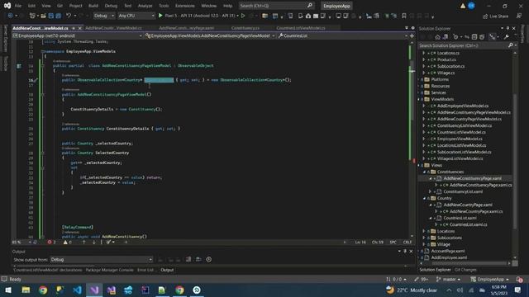Expand the Village folder under Views
Screen dimensions: 529x297
tap(424, 244)
